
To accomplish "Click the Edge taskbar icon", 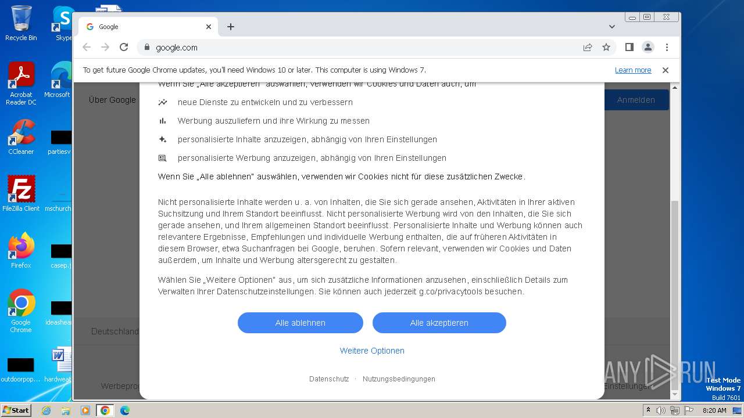I will coord(125,410).
